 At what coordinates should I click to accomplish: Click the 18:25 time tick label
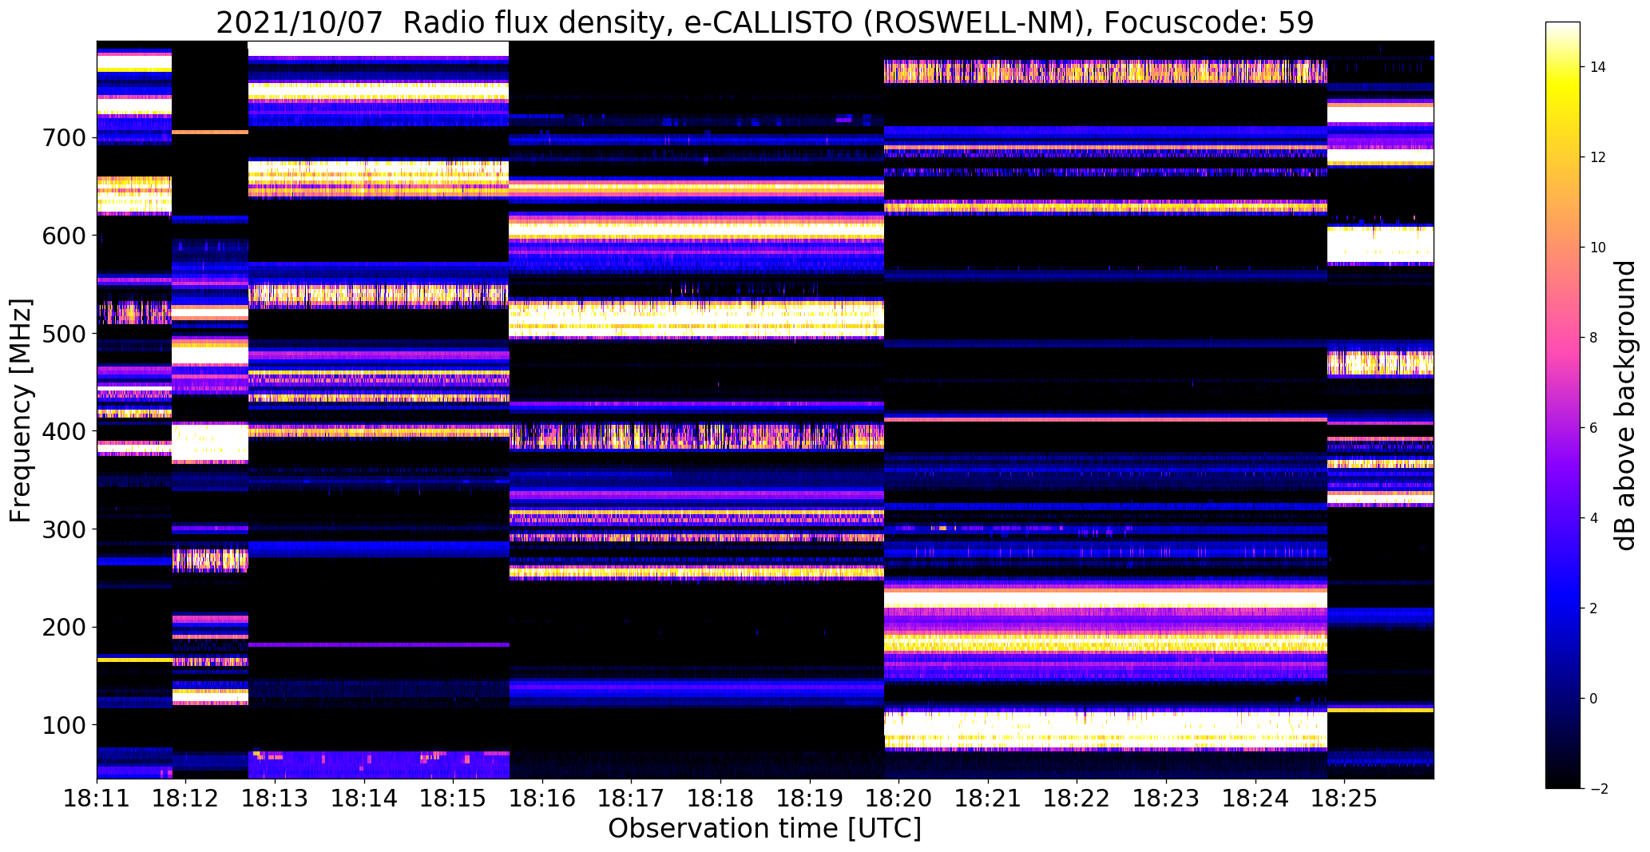[x=1345, y=797]
